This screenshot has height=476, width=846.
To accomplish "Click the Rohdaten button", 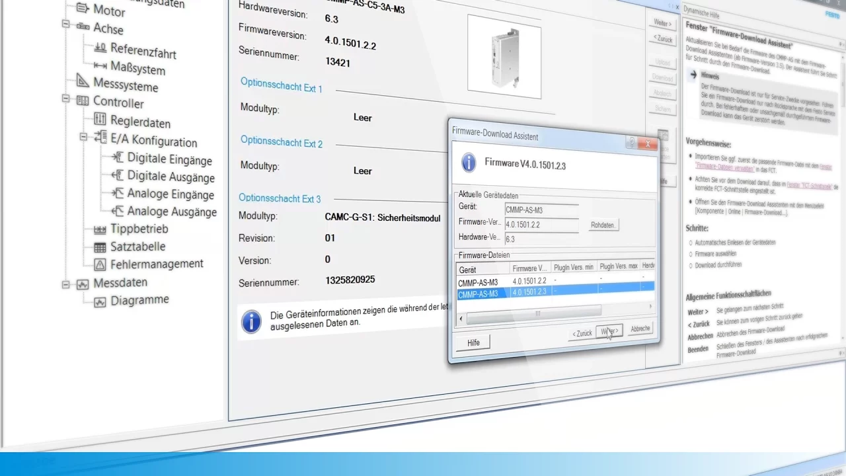I will (603, 225).
